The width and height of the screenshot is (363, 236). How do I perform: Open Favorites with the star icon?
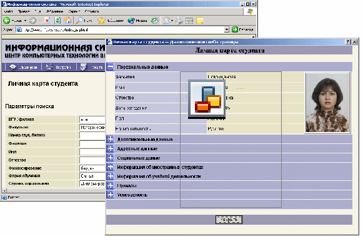coord(101,21)
